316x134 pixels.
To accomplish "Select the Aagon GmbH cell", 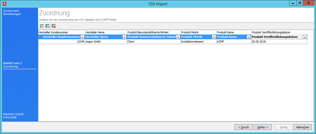I will coord(106,41).
